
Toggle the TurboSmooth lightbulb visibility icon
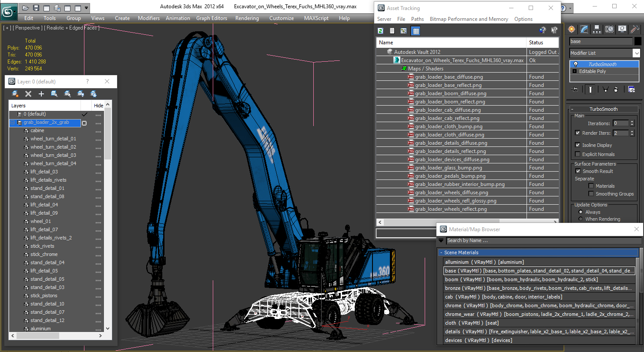575,64
